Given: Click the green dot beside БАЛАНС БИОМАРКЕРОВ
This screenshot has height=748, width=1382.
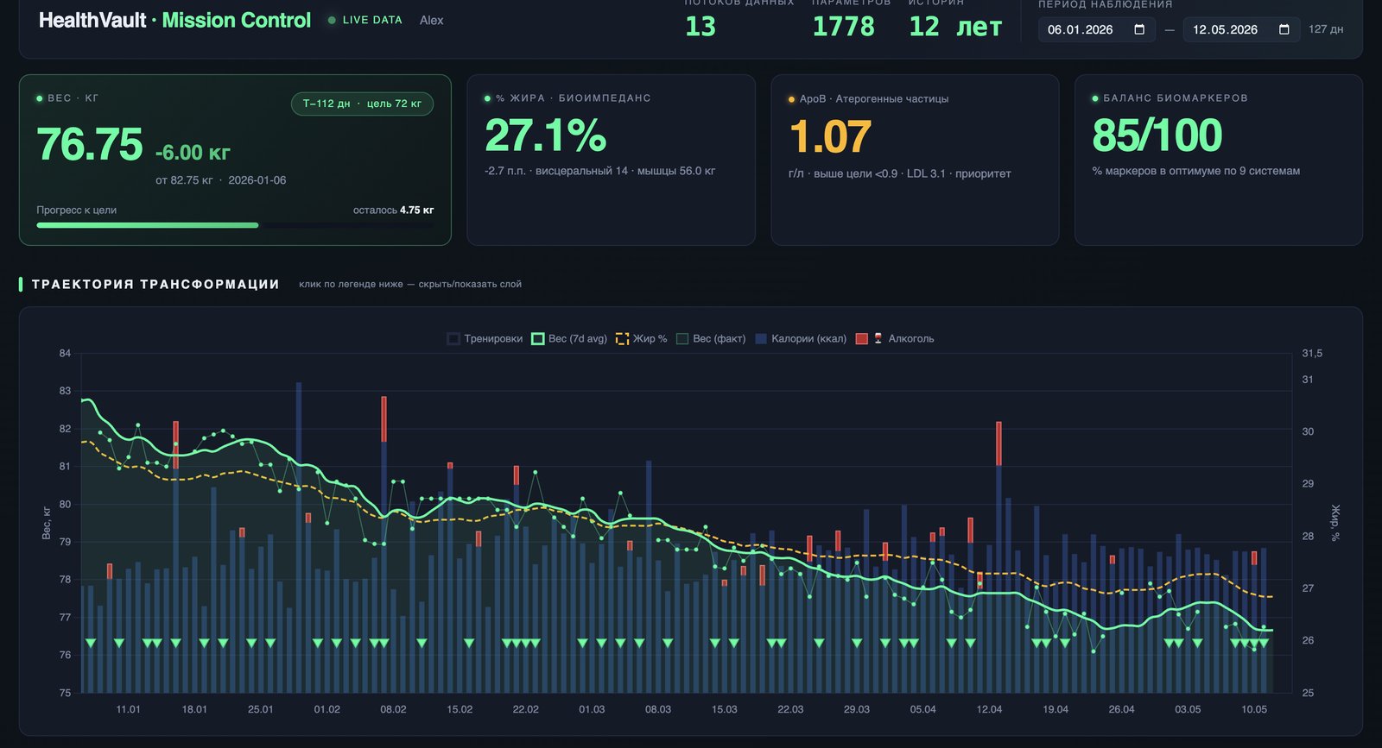Looking at the screenshot, I should [x=1095, y=98].
